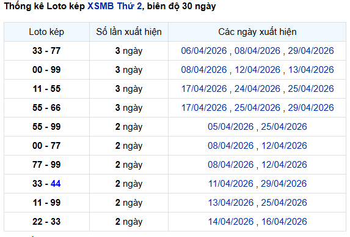Choose date 08/04/2026 in the 77 - 99 row

pos(230,165)
